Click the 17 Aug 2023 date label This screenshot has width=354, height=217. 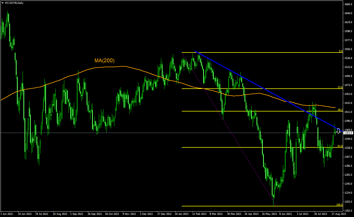point(339,214)
